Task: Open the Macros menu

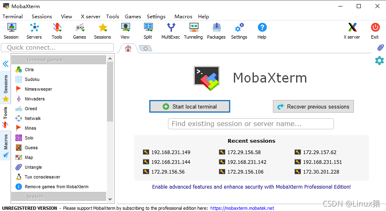Action: coord(183,17)
